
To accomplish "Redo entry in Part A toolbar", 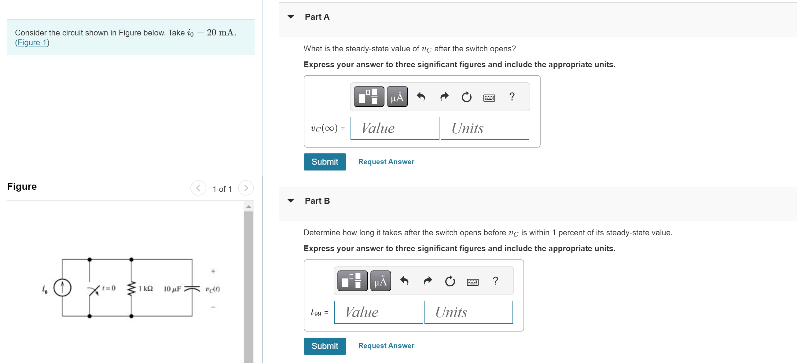I will click(444, 97).
